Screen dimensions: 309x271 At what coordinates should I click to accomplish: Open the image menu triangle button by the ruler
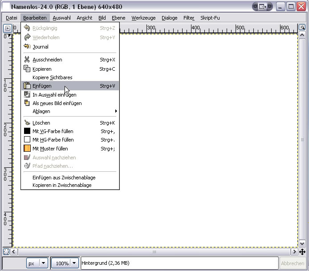[8, 28]
